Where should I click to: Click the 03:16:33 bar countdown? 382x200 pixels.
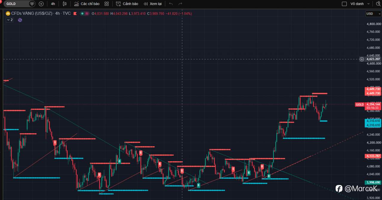(373, 108)
